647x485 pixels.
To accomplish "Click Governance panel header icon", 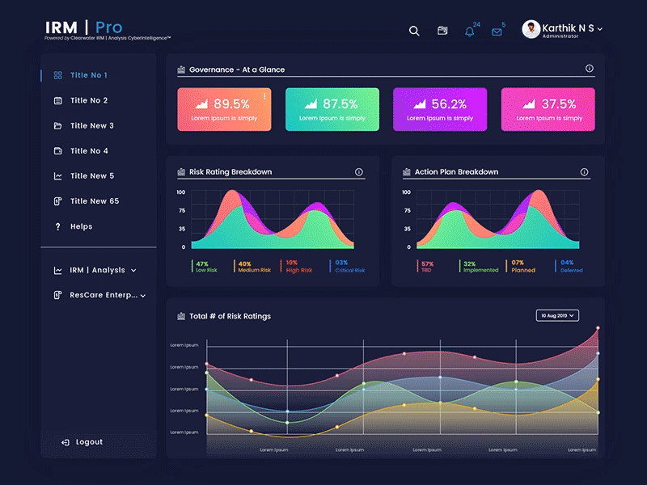I will click(181, 70).
